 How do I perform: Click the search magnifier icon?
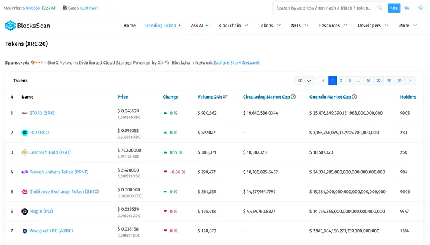tap(380, 8)
